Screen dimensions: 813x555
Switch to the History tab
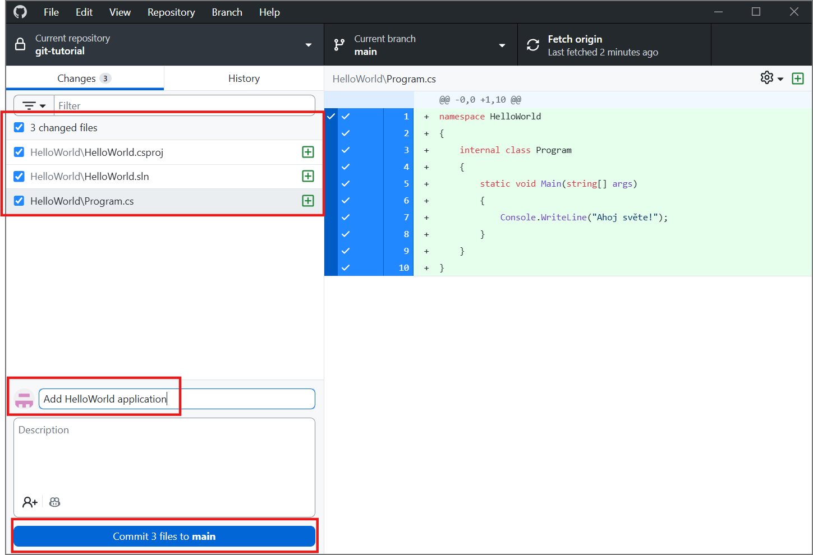click(244, 78)
